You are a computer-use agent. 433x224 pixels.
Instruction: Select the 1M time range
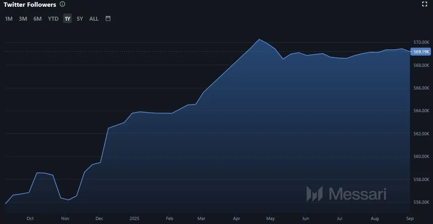coord(9,19)
